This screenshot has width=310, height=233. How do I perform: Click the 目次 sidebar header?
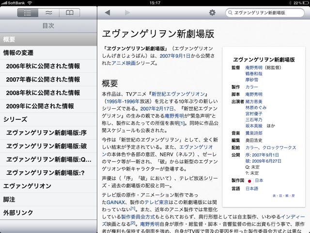[x=48, y=26]
